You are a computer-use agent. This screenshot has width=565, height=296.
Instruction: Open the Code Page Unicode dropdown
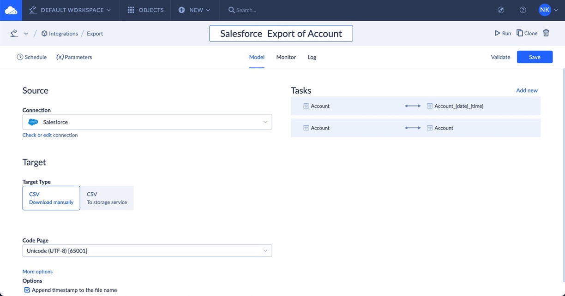[147, 251]
